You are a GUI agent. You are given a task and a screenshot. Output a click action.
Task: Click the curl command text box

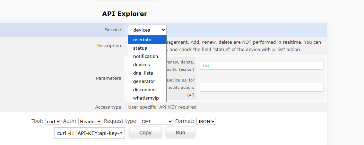[89, 133]
